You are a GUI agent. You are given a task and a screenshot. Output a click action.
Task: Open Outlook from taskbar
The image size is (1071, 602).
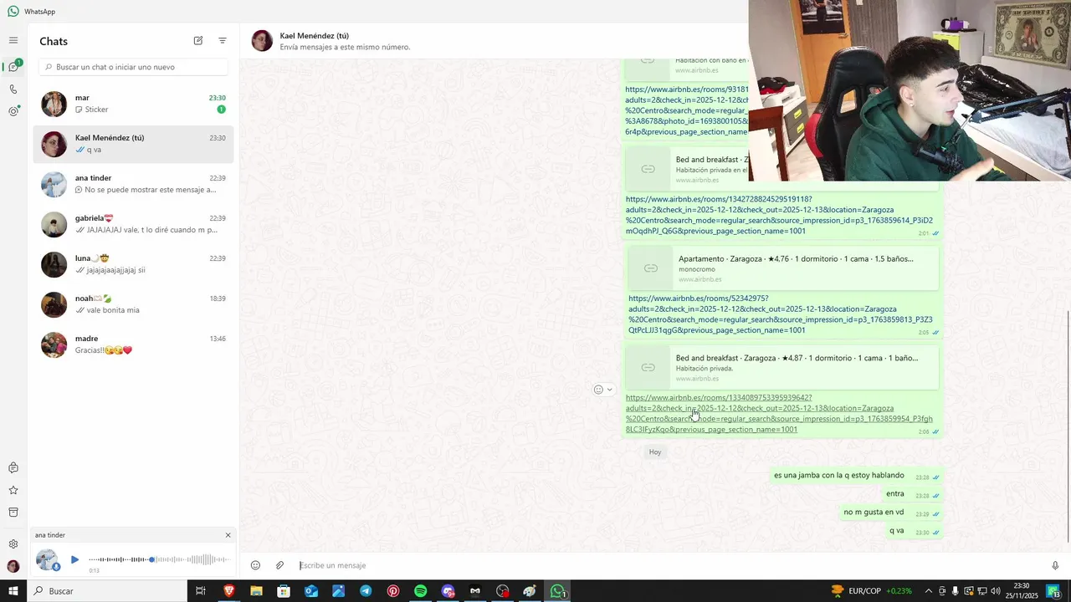pos(311,591)
